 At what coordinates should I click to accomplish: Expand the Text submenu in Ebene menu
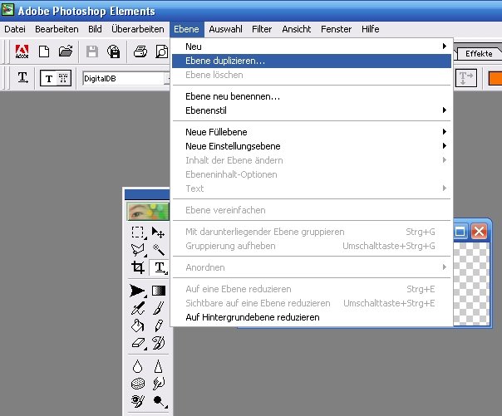point(312,188)
